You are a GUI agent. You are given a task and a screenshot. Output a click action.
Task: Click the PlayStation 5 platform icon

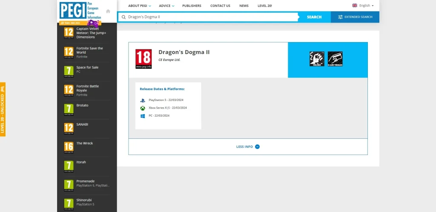[x=143, y=100]
